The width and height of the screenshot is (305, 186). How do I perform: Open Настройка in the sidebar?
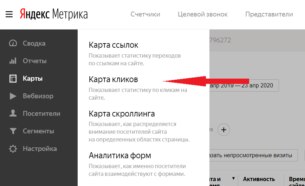click(40, 149)
